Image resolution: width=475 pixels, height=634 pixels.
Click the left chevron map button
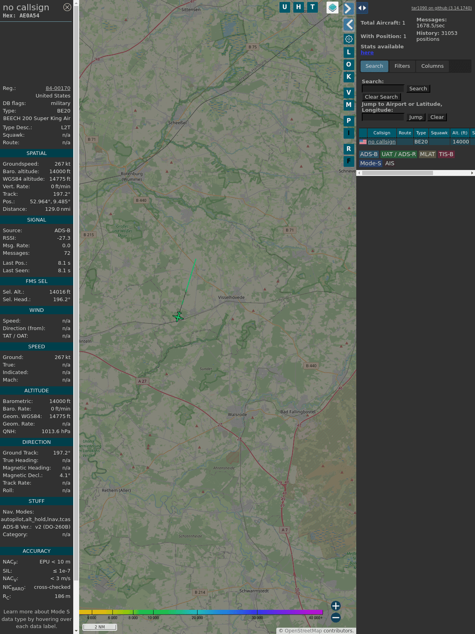point(349,25)
